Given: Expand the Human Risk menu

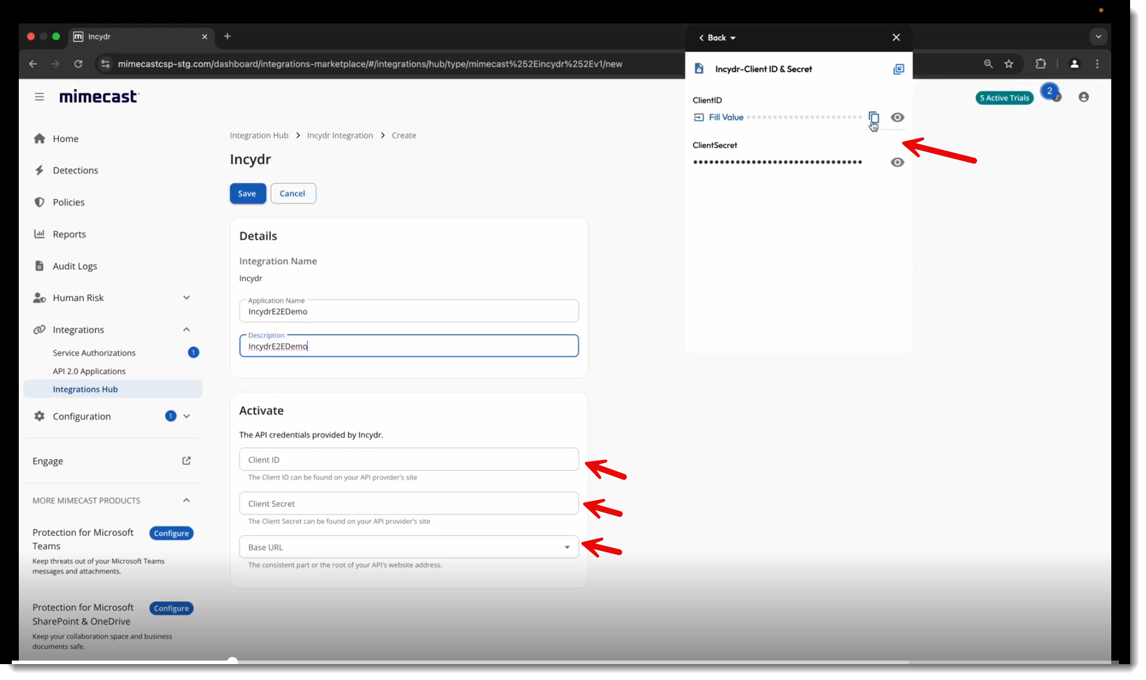Looking at the screenshot, I should [x=187, y=298].
